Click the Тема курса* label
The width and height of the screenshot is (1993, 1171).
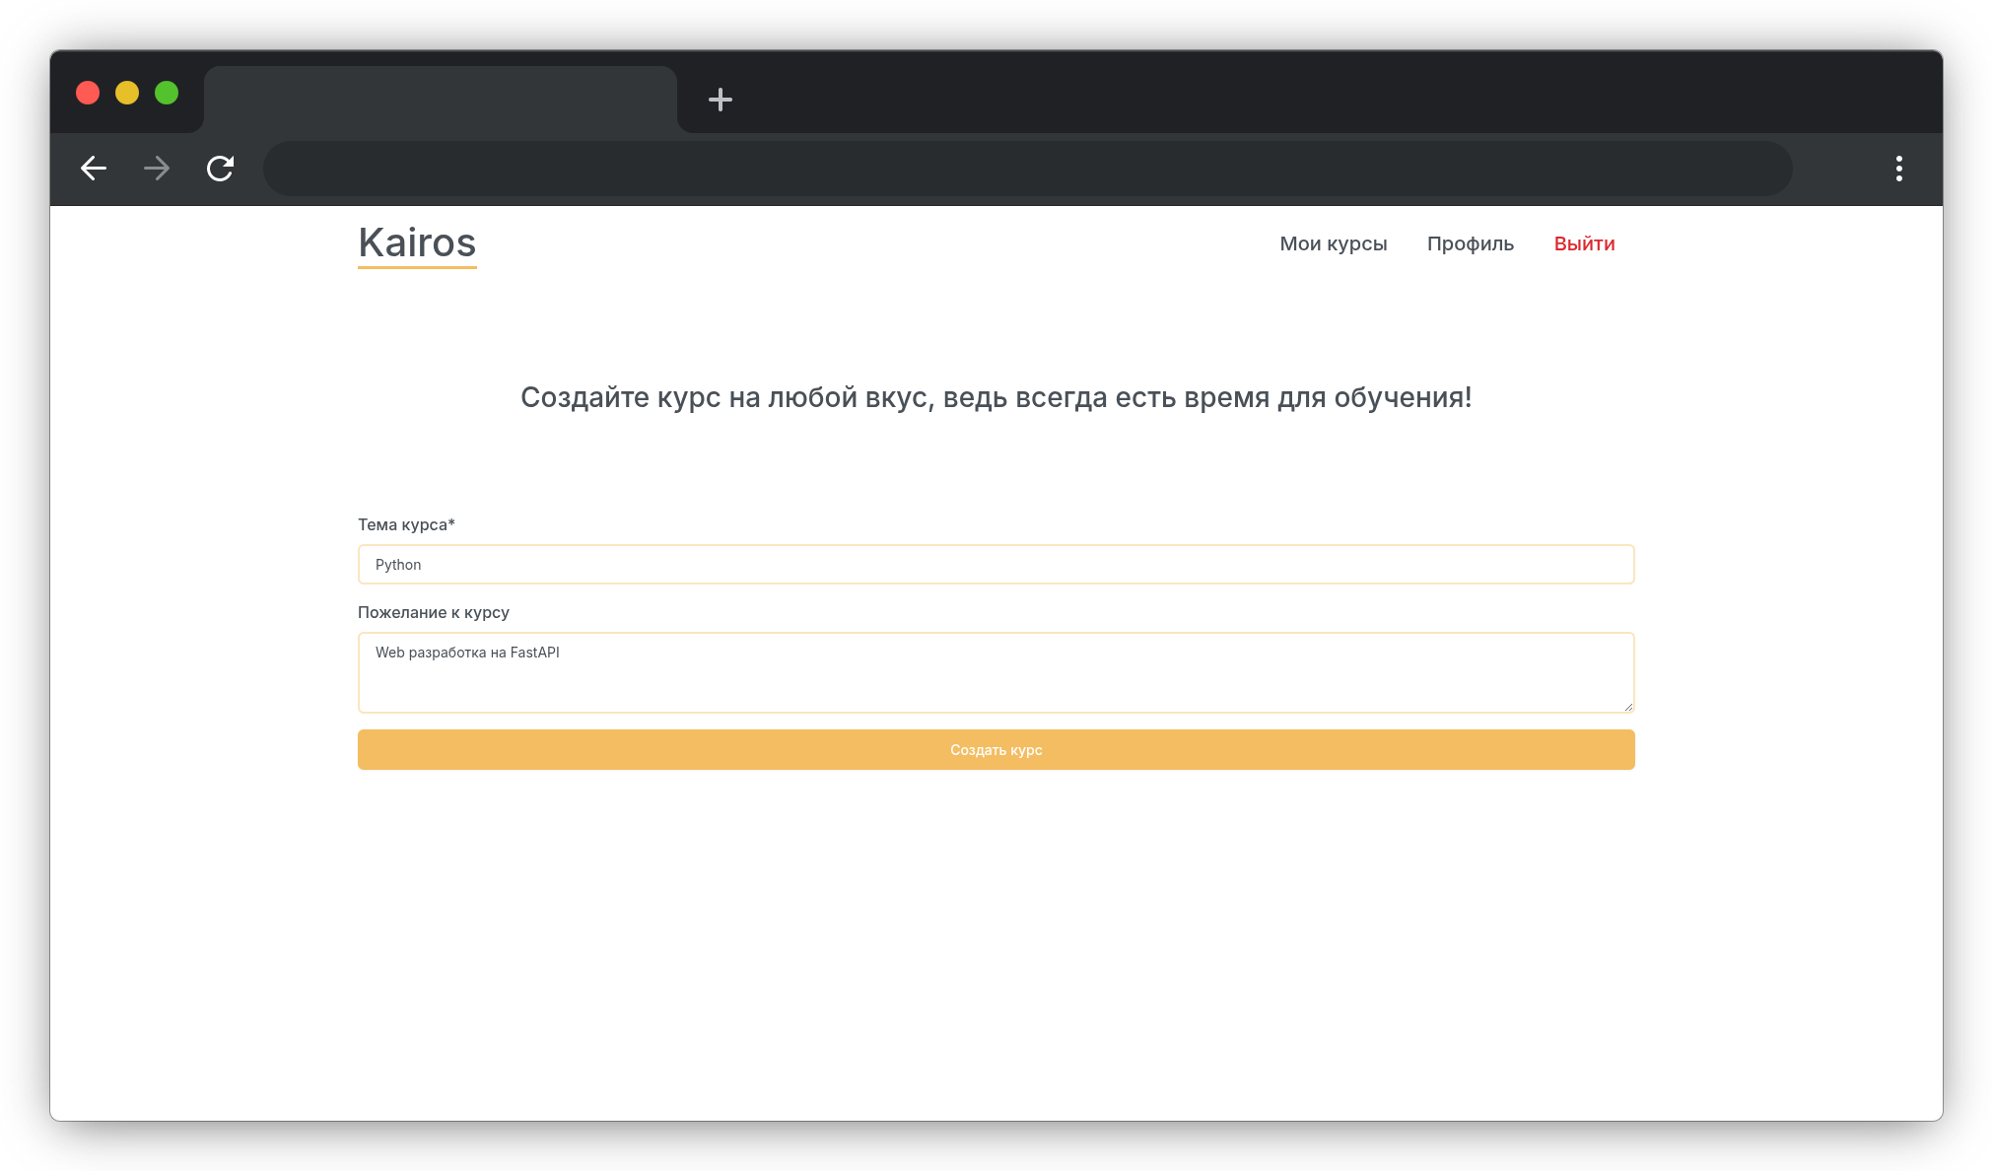tap(406, 524)
